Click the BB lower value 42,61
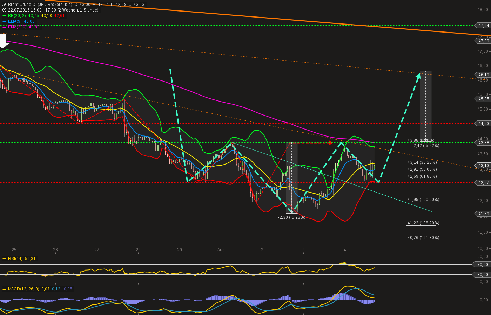 [x=60, y=16]
